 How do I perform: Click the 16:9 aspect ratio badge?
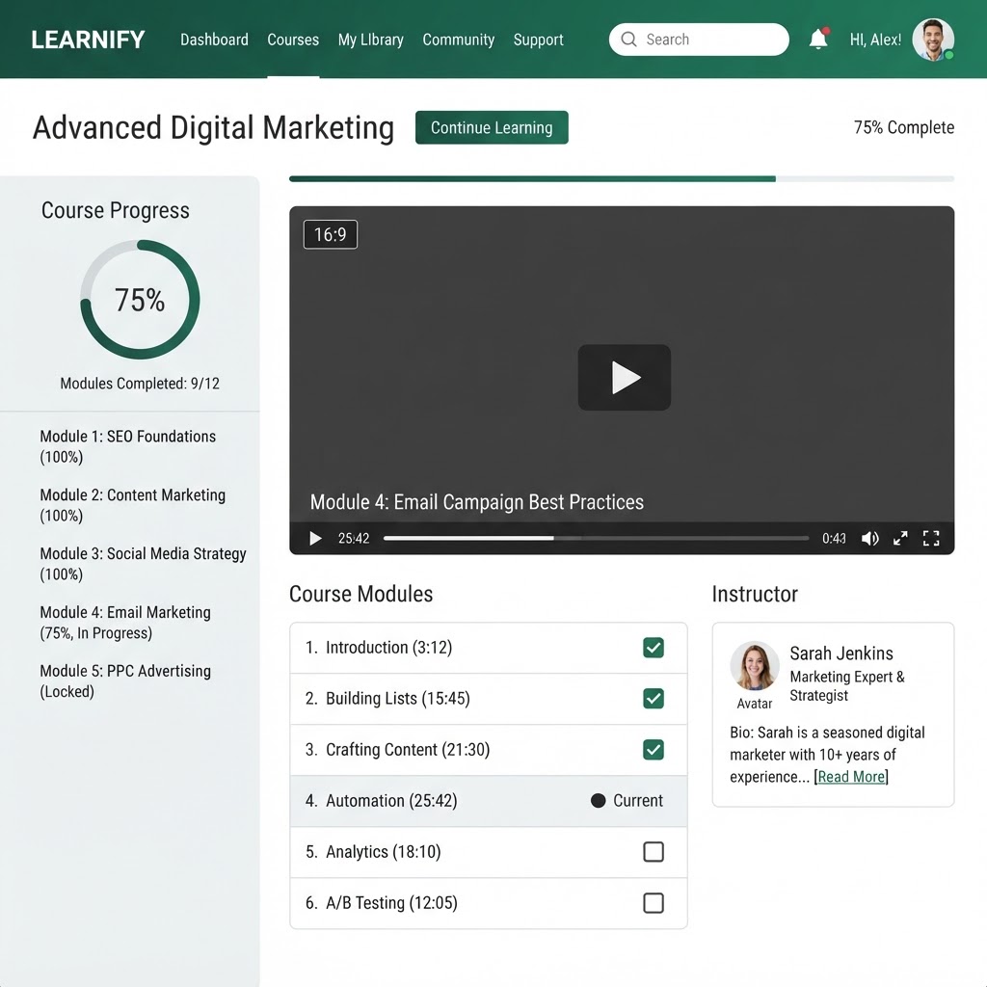pos(331,234)
